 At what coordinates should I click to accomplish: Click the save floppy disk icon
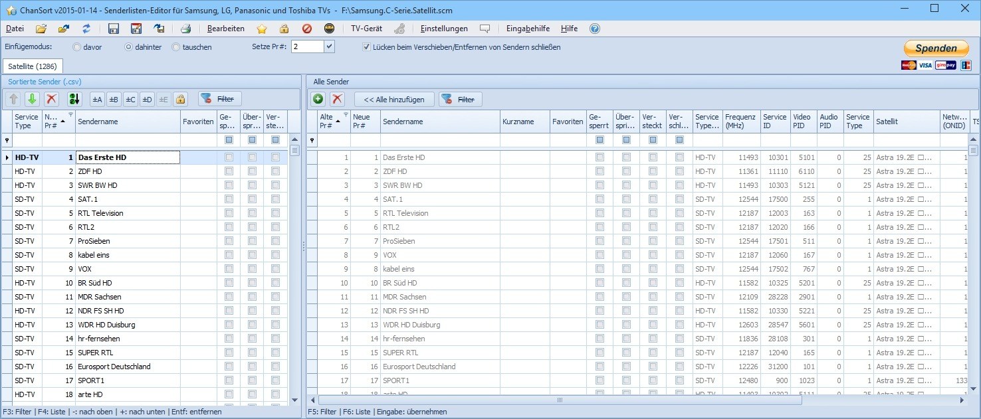pyautogui.click(x=114, y=29)
